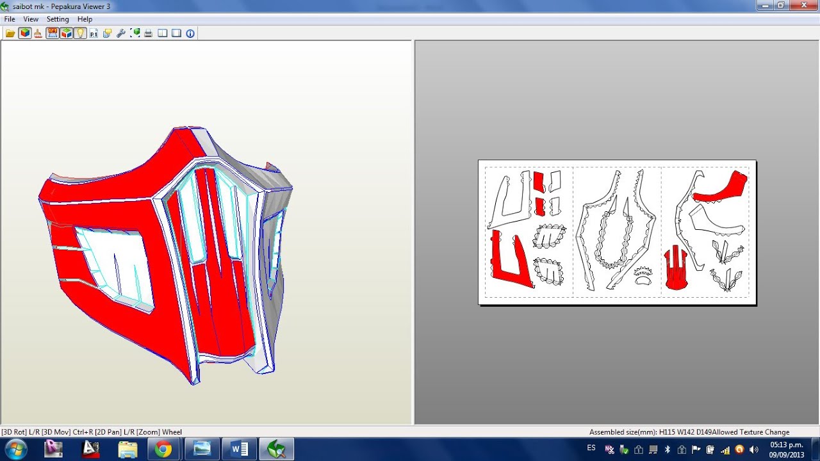This screenshot has width=820, height=461.
Task: Click the fit green cube to view icon
Action: (135, 33)
